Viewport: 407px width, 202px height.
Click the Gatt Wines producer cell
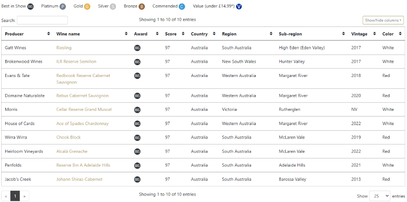coord(15,48)
